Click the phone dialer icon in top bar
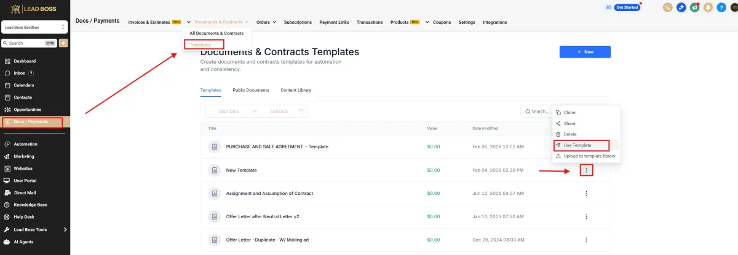The image size is (738, 255). 667,7
